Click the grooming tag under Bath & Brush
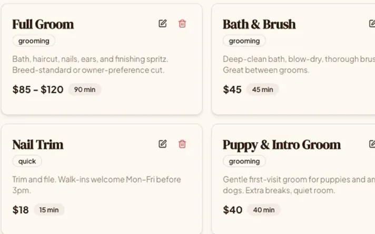This screenshot has width=375, height=234. pos(244,41)
